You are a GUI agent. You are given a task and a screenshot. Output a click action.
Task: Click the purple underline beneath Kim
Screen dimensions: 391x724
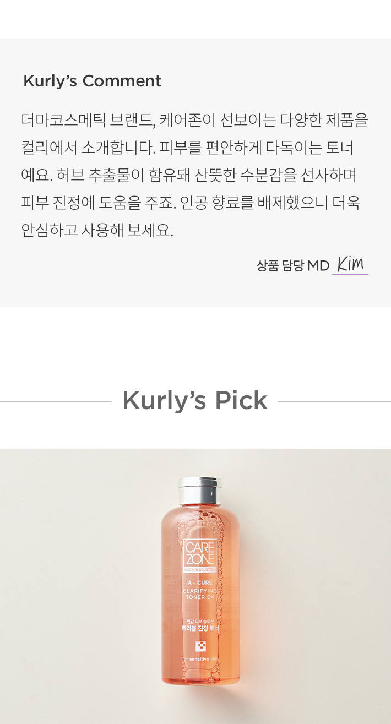pos(350,274)
